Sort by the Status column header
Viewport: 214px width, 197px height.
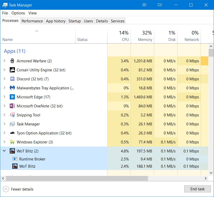pos(91,36)
